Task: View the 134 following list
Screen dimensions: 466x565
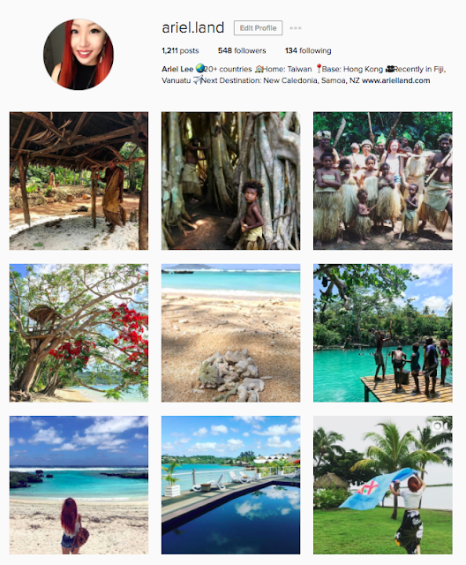Action: click(x=308, y=50)
